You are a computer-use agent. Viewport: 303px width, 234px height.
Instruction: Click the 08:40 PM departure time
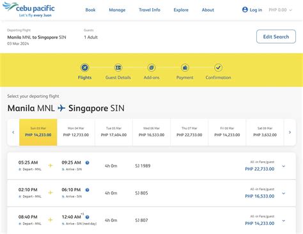pyautogui.click(x=27, y=217)
